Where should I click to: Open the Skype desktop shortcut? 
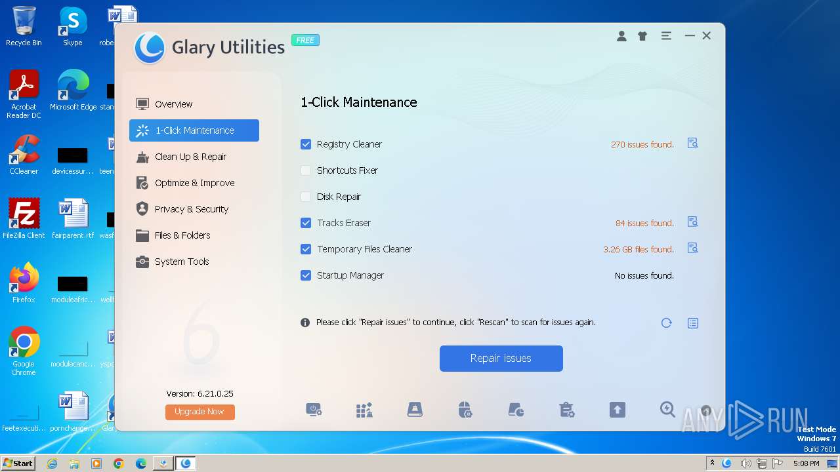[x=73, y=26]
